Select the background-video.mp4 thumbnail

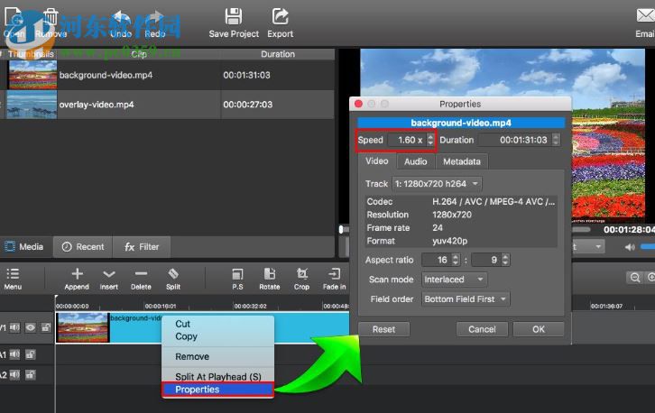[32, 75]
